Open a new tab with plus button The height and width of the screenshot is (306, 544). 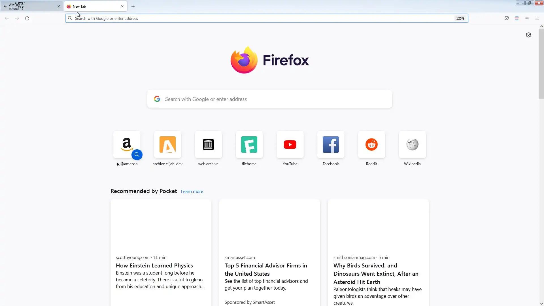click(133, 6)
